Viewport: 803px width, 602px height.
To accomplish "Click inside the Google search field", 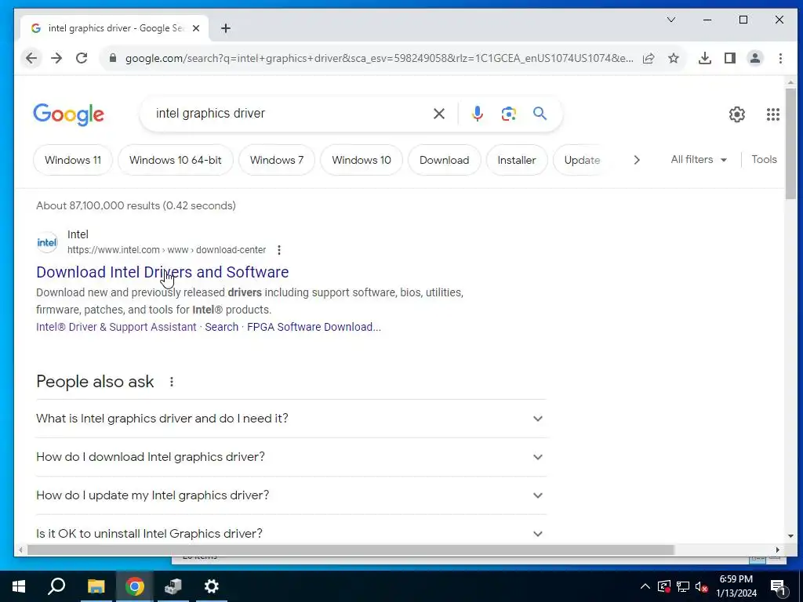I will (x=287, y=114).
